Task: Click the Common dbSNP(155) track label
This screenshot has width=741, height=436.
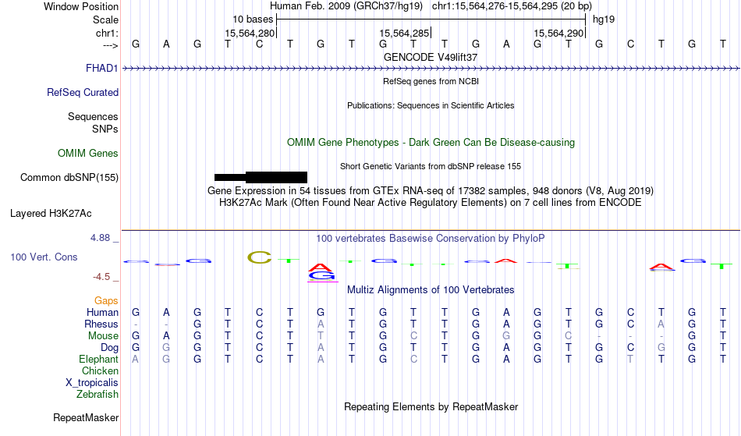Action: coord(69,178)
